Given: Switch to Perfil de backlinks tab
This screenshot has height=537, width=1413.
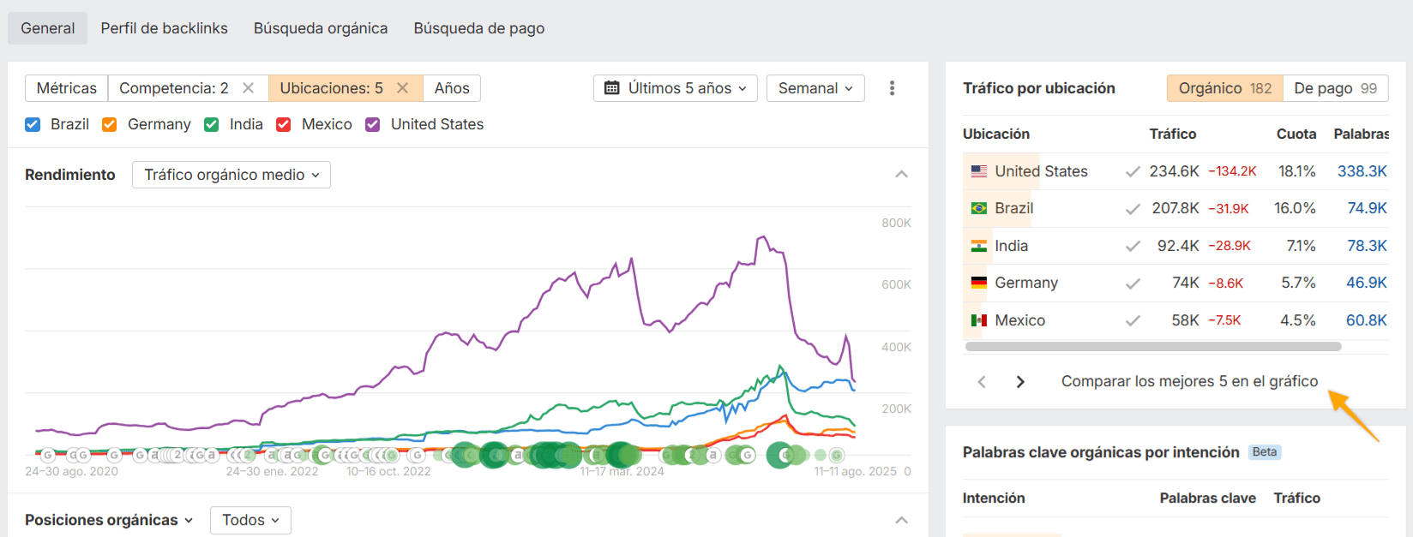Looking at the screenshot, I should click(164, 28).
